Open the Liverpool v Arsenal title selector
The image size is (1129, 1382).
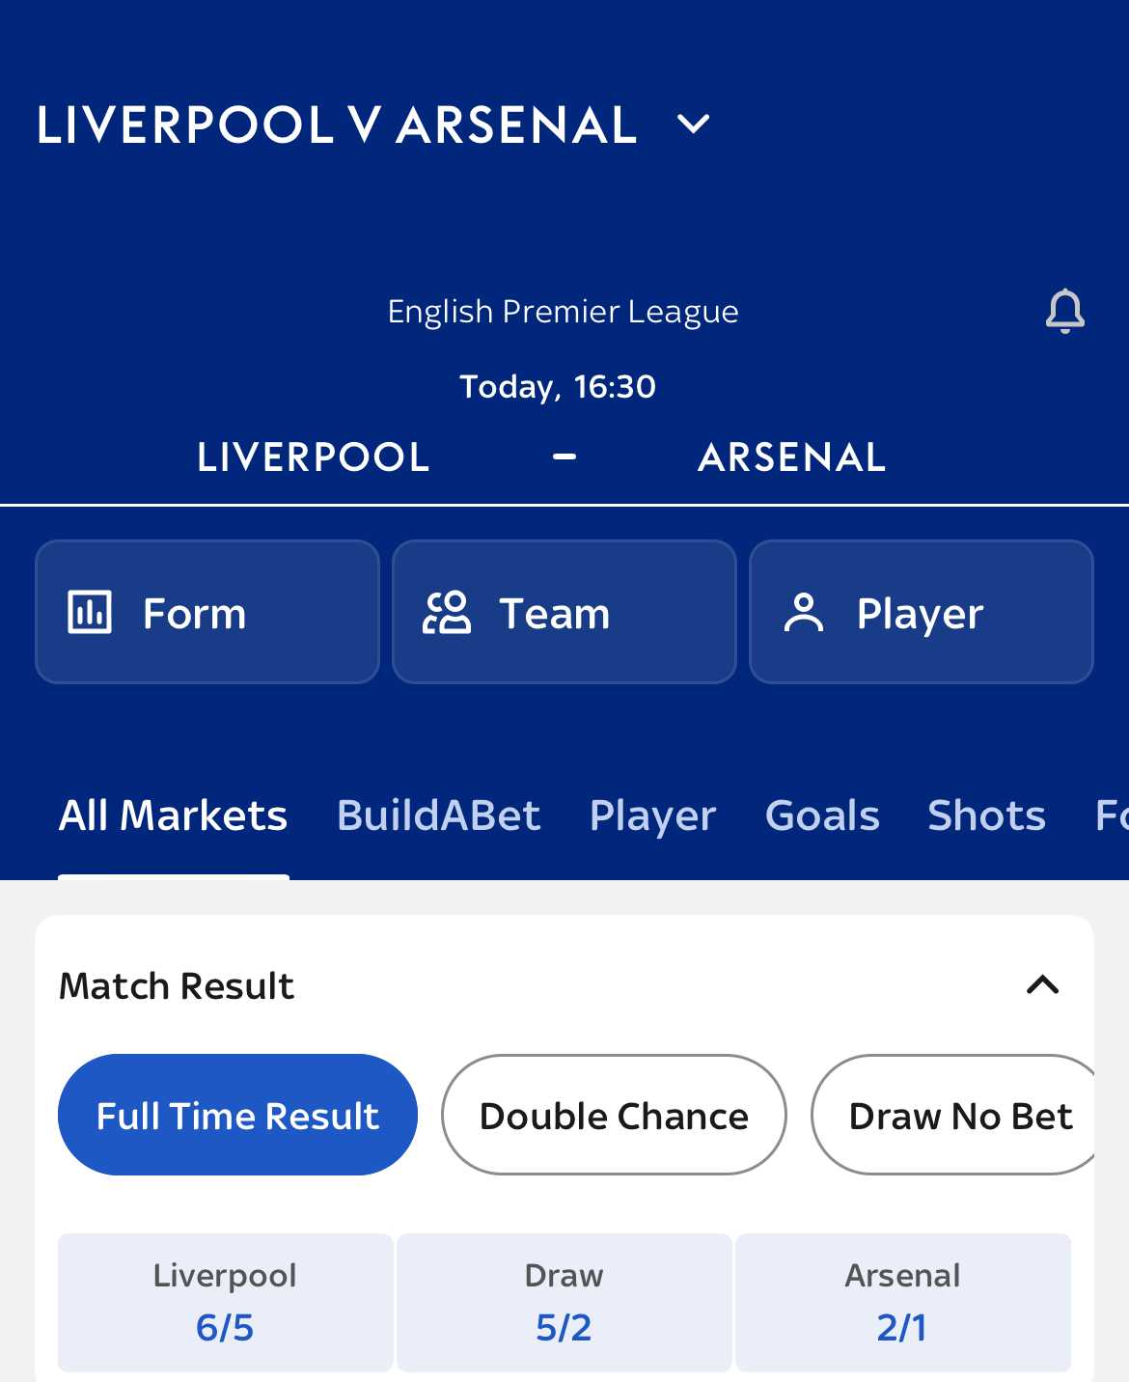[337, 124]
